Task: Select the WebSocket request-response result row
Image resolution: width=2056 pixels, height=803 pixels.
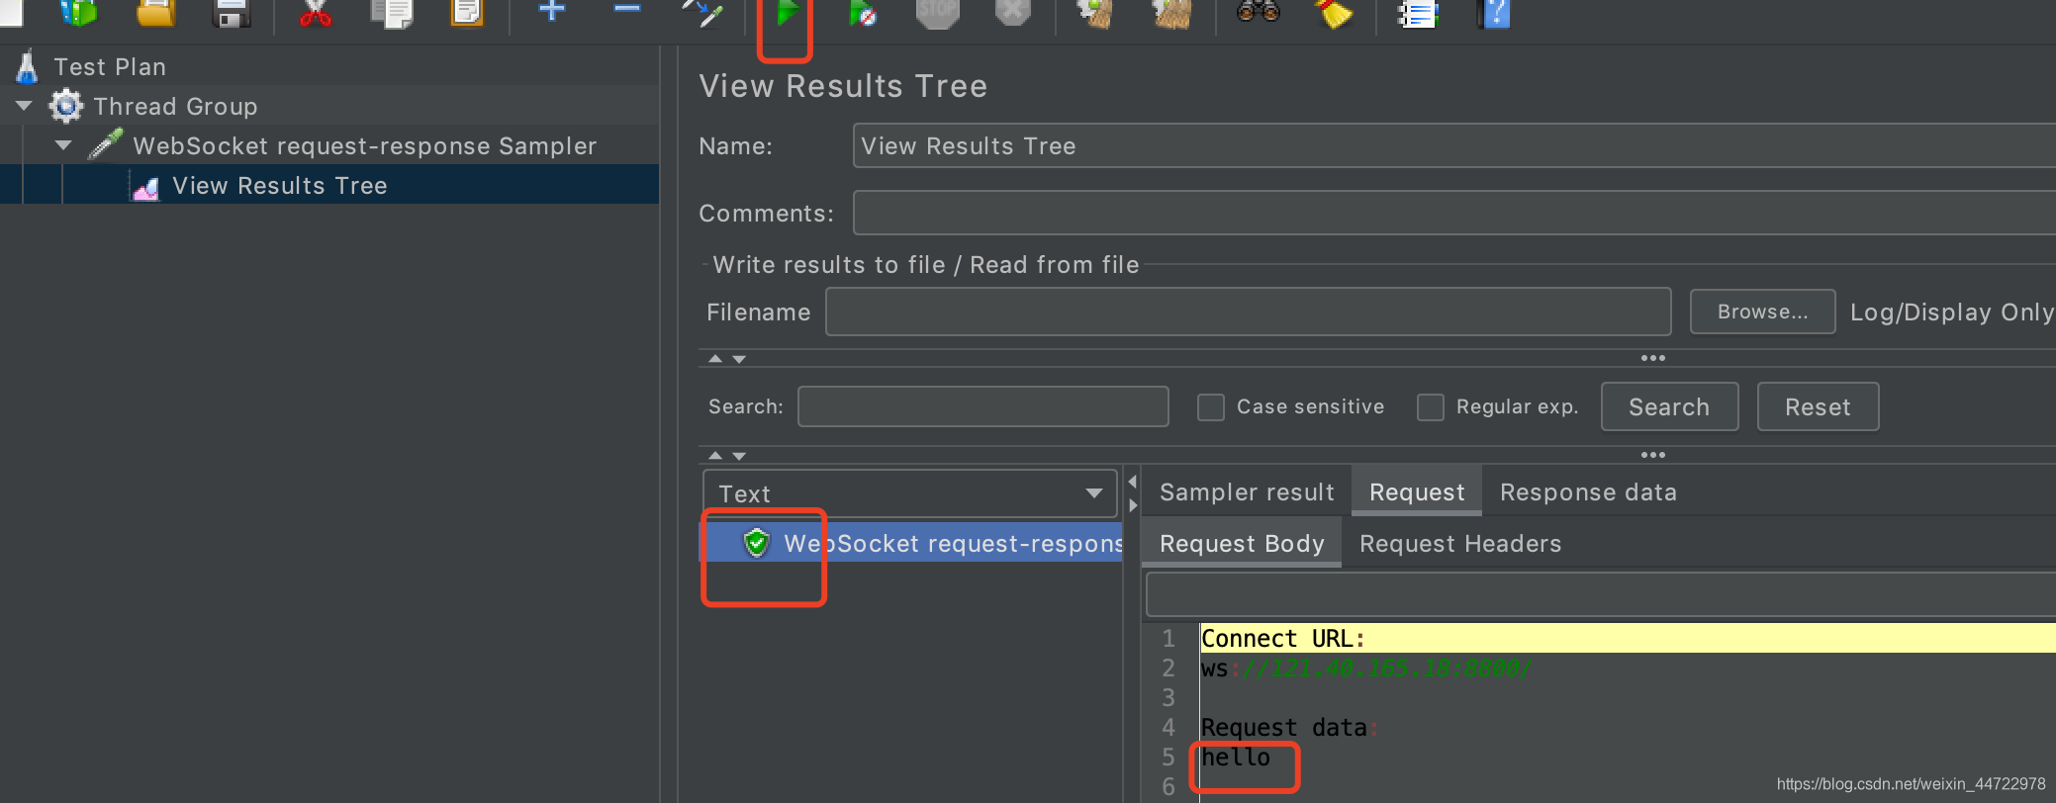Action: pyautogui.click(x=912, y=543)
